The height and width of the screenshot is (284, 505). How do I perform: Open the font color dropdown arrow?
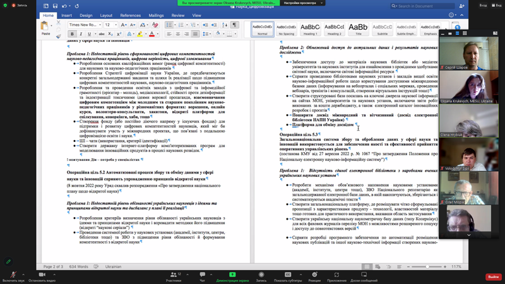pyautogui.click(x=157, y=34)
